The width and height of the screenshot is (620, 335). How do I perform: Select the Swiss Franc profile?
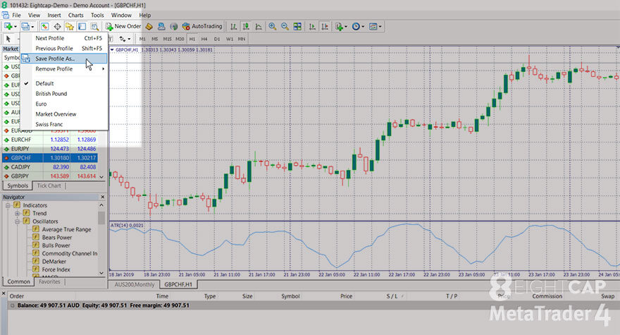(x=64, y=124)
